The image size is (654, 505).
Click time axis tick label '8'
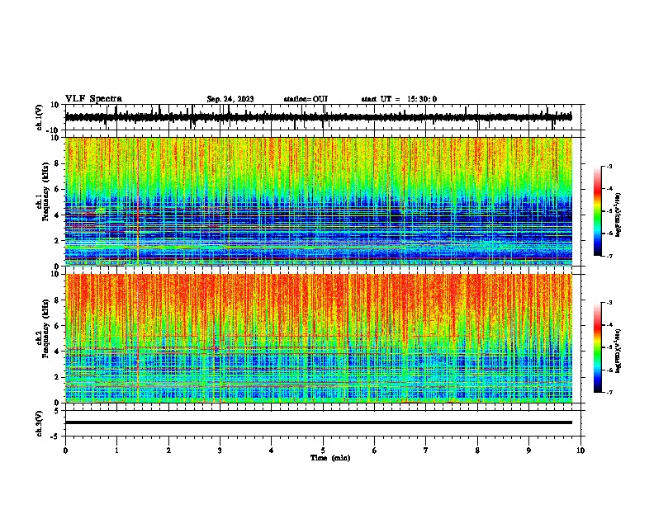tap(477, 451)
